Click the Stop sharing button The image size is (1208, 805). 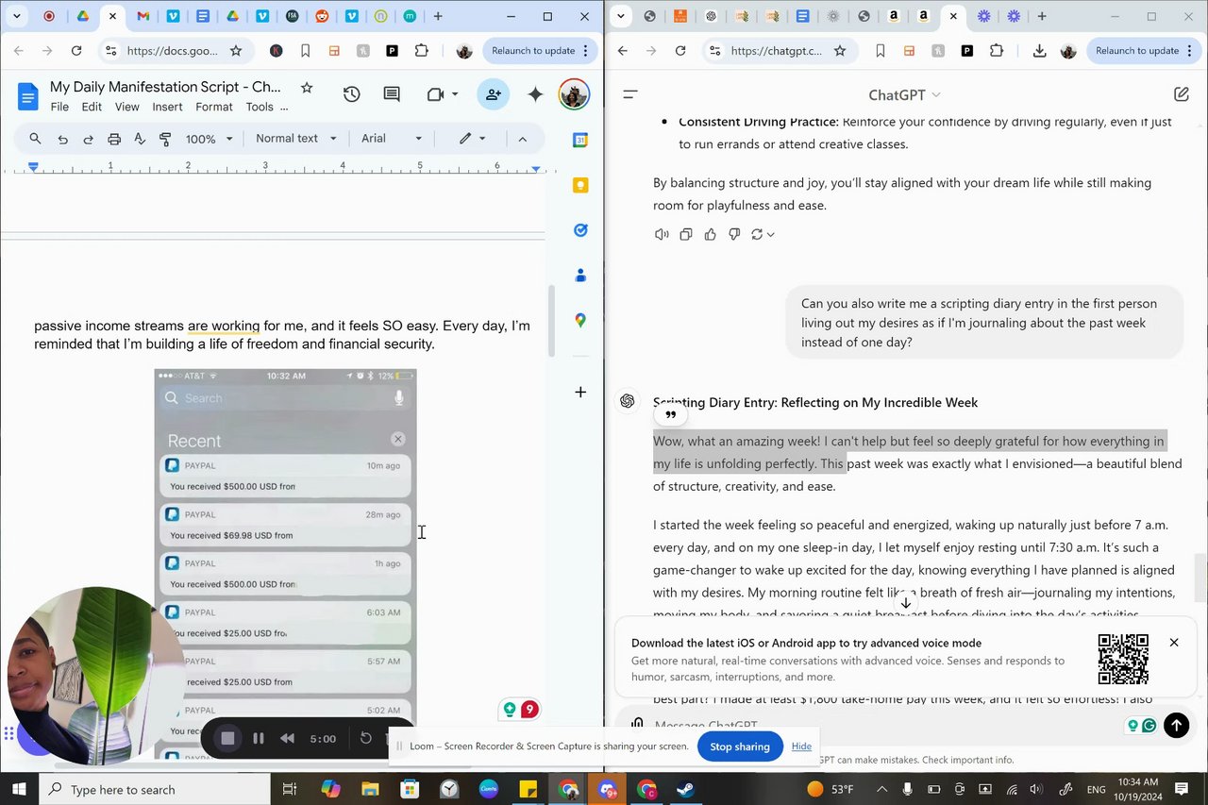(x=740, y=746)
